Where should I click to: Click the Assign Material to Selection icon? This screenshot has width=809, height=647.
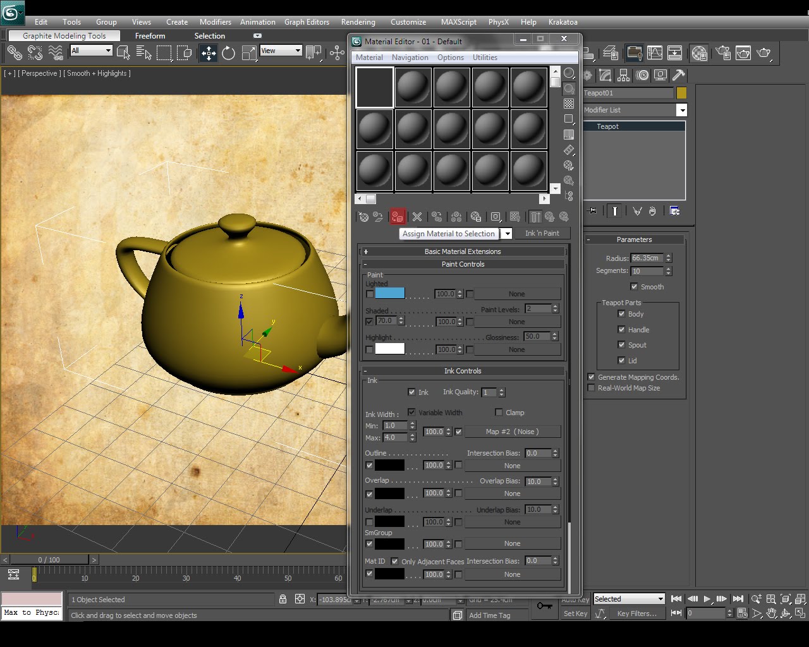[x=398, y=217]
